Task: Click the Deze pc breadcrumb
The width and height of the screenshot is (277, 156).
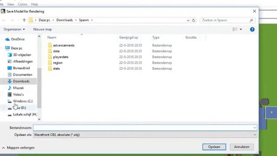Action: pos(44,20)
